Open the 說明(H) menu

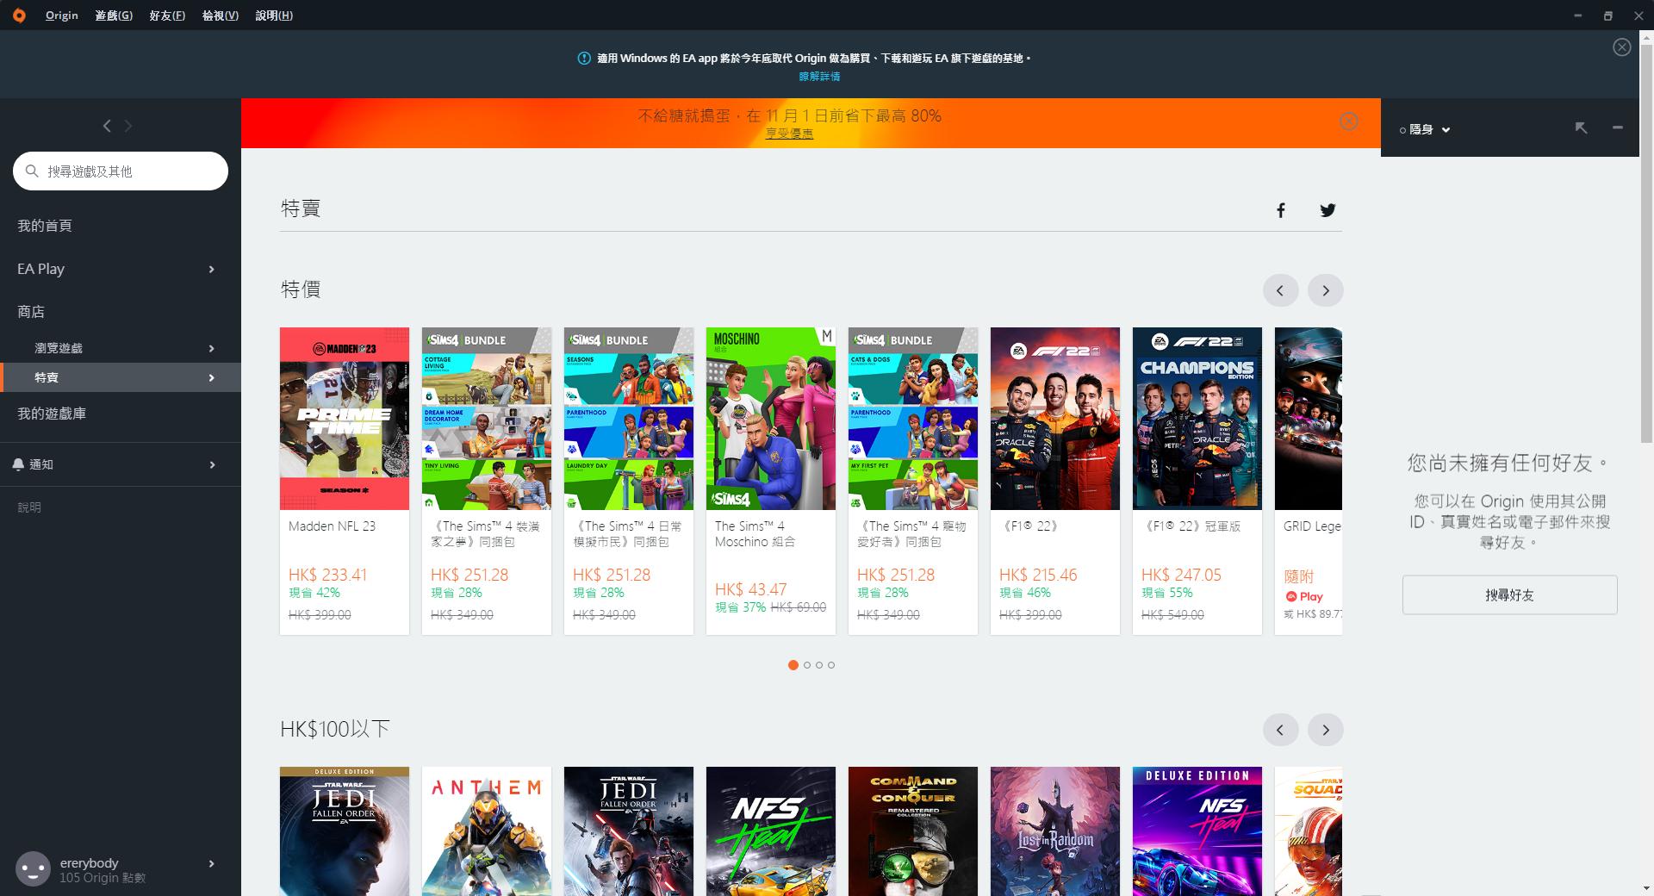[x=274, y=16]
